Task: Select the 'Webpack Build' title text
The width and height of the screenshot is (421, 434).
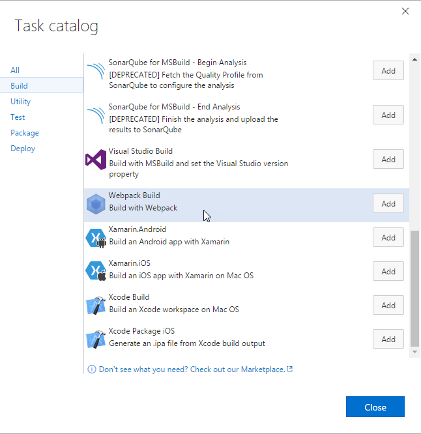Action: pos(134,195)
